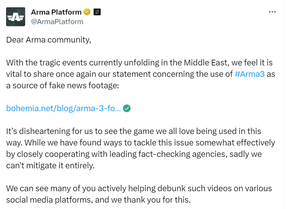This screenshot has width=287, height=209.
Task: Click the 'way. While we have found' line
Action: pyautogui.click(x=140, y=143)
